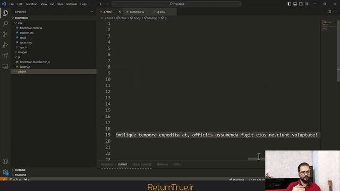Switch to the DEBUG CONSOLE panel tab
Screen dimensions: 340x191
(142, 164)
